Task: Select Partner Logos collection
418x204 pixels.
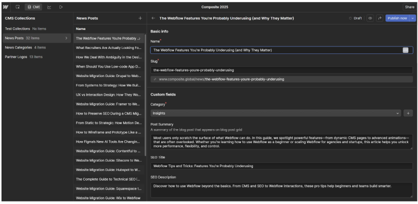Action: click(x=36, y=57)
